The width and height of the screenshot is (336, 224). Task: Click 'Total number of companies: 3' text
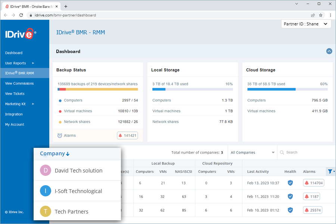[197, 152]
